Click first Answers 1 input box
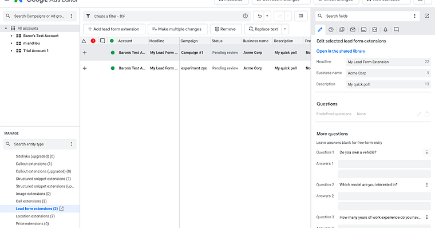435x228 pixels. click(384, 164)
